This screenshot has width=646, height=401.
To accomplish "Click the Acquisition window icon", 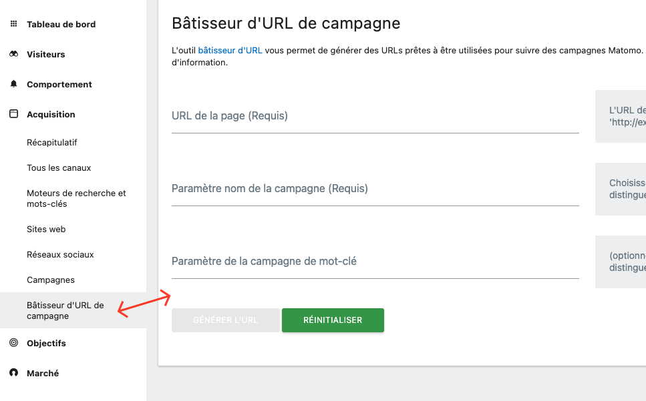I will pyautogui.click(x=13, y=114).
